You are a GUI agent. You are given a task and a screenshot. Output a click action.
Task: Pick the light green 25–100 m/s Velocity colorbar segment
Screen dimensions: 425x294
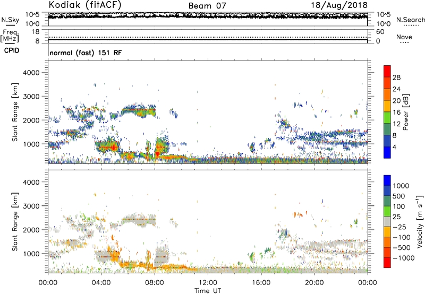coord(387,211)
